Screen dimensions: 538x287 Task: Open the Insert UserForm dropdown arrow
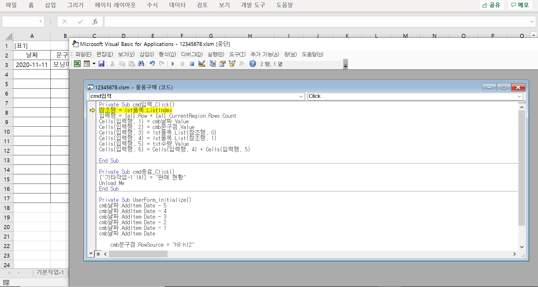click(94, 64)
